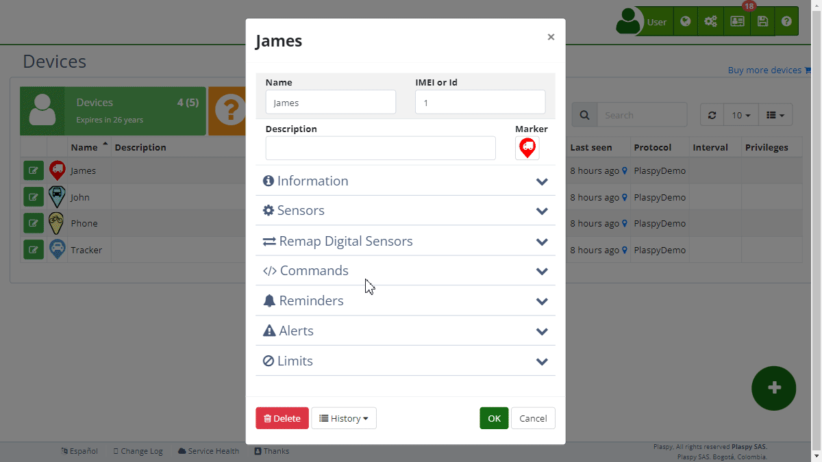Expand the Reminders section
Screen dimensions: 822x462
(405, 301)
